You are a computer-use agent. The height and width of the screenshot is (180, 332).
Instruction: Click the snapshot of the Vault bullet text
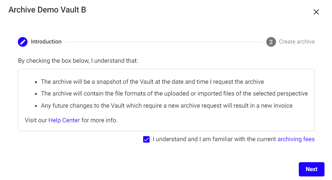[x=152, y=82]
